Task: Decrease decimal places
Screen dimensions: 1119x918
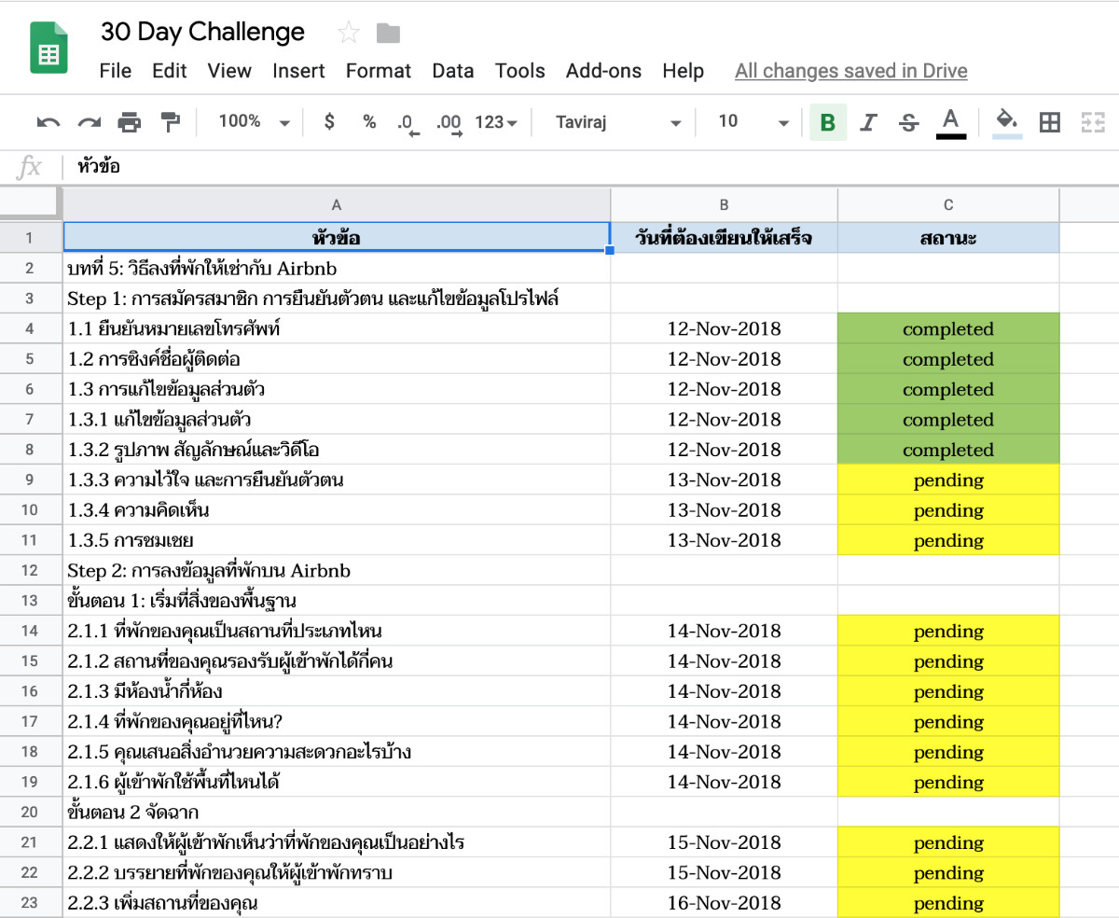Action: 408,123
